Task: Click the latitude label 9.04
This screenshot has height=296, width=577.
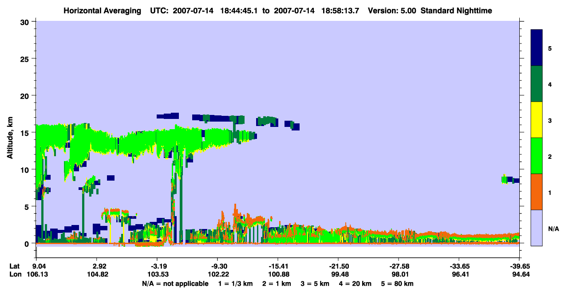Action: tap(43, 266)
